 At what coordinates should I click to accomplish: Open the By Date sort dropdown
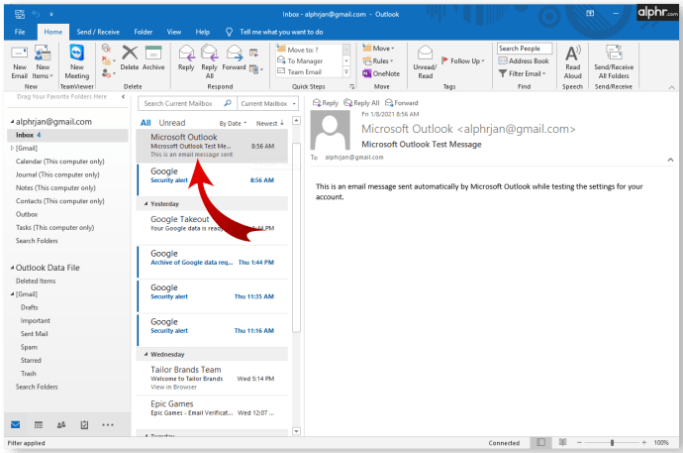tap(233, 123)
